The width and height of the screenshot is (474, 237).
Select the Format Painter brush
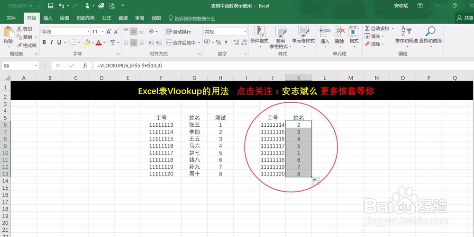[x=19, y=45]
